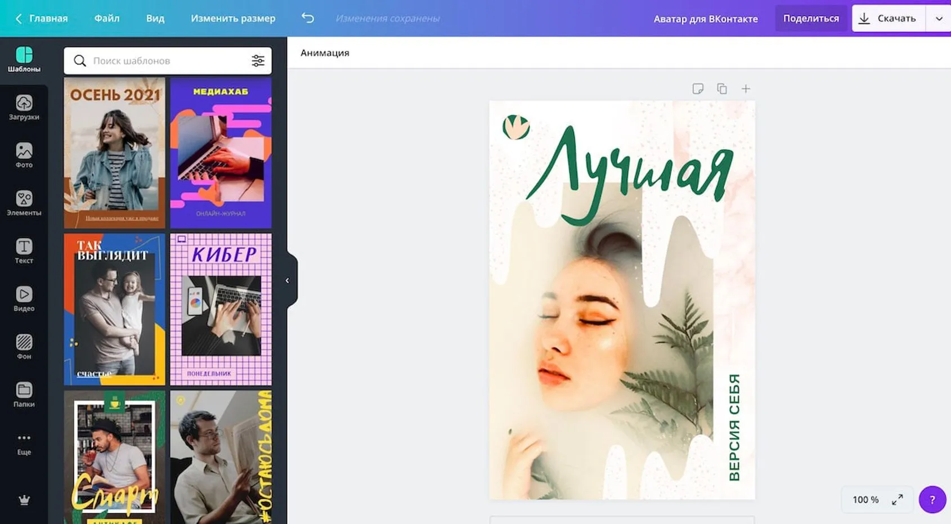Go back to Главная
Viewport: 951px width, 524px height.
(42, 19)
